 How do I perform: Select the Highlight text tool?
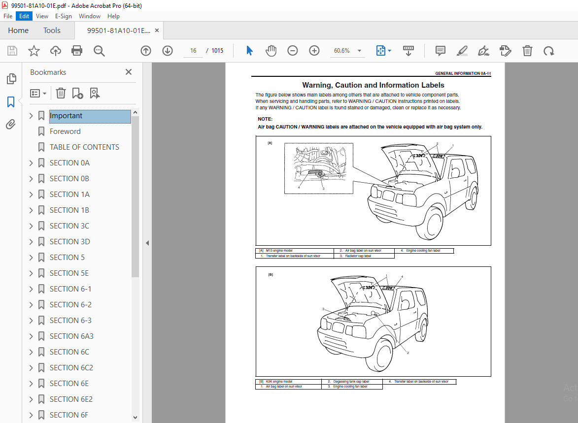[x=462, y=51]
